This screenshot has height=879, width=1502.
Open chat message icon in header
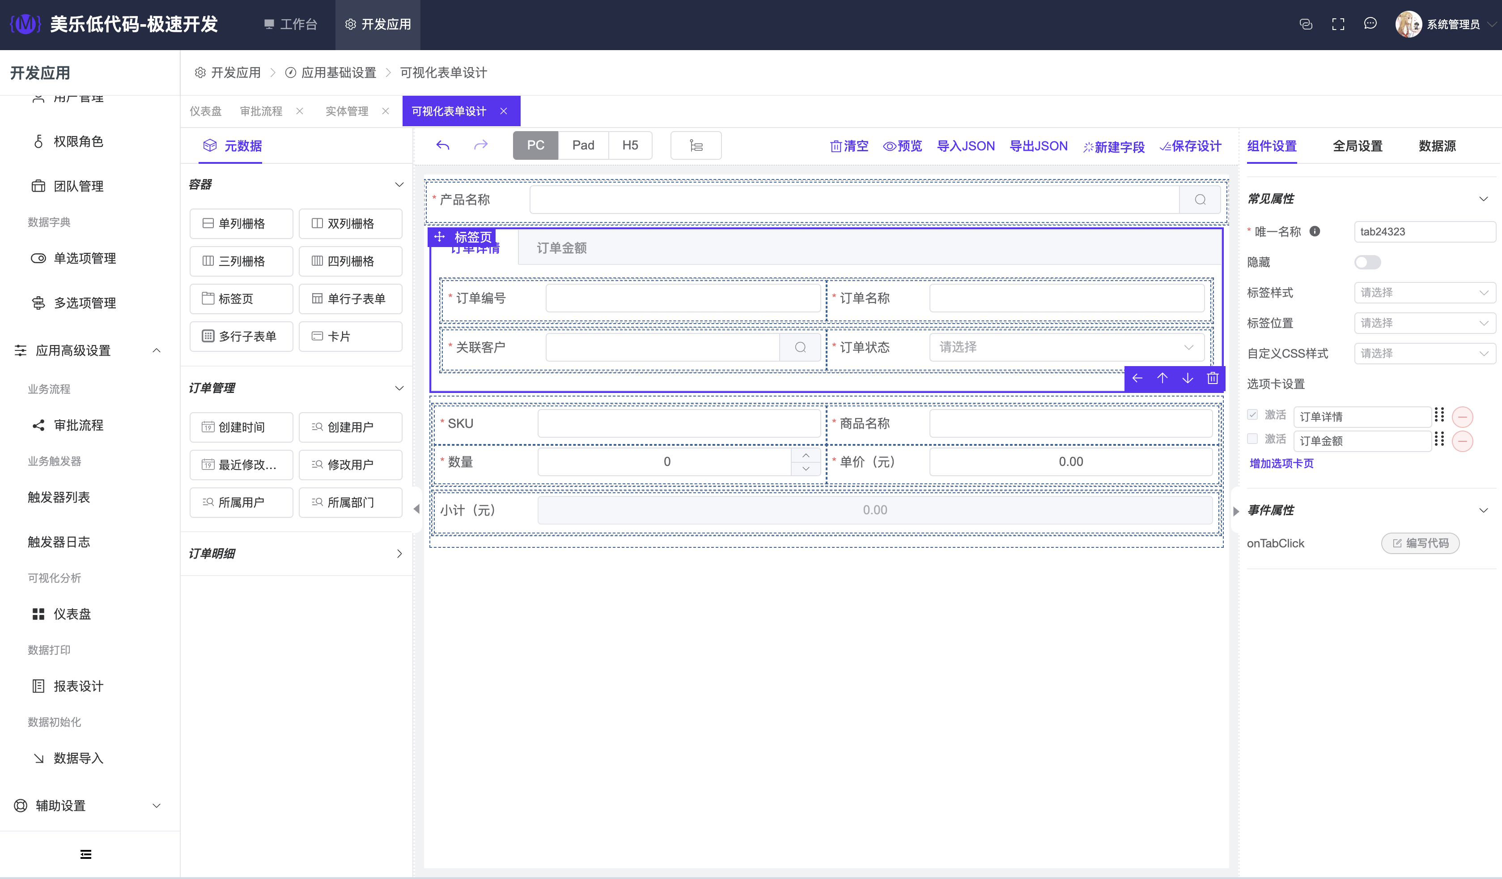1370,24
